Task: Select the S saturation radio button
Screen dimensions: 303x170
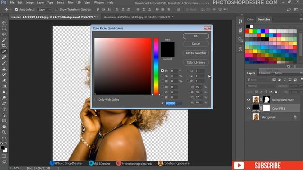Action: [x=162, y=76]
